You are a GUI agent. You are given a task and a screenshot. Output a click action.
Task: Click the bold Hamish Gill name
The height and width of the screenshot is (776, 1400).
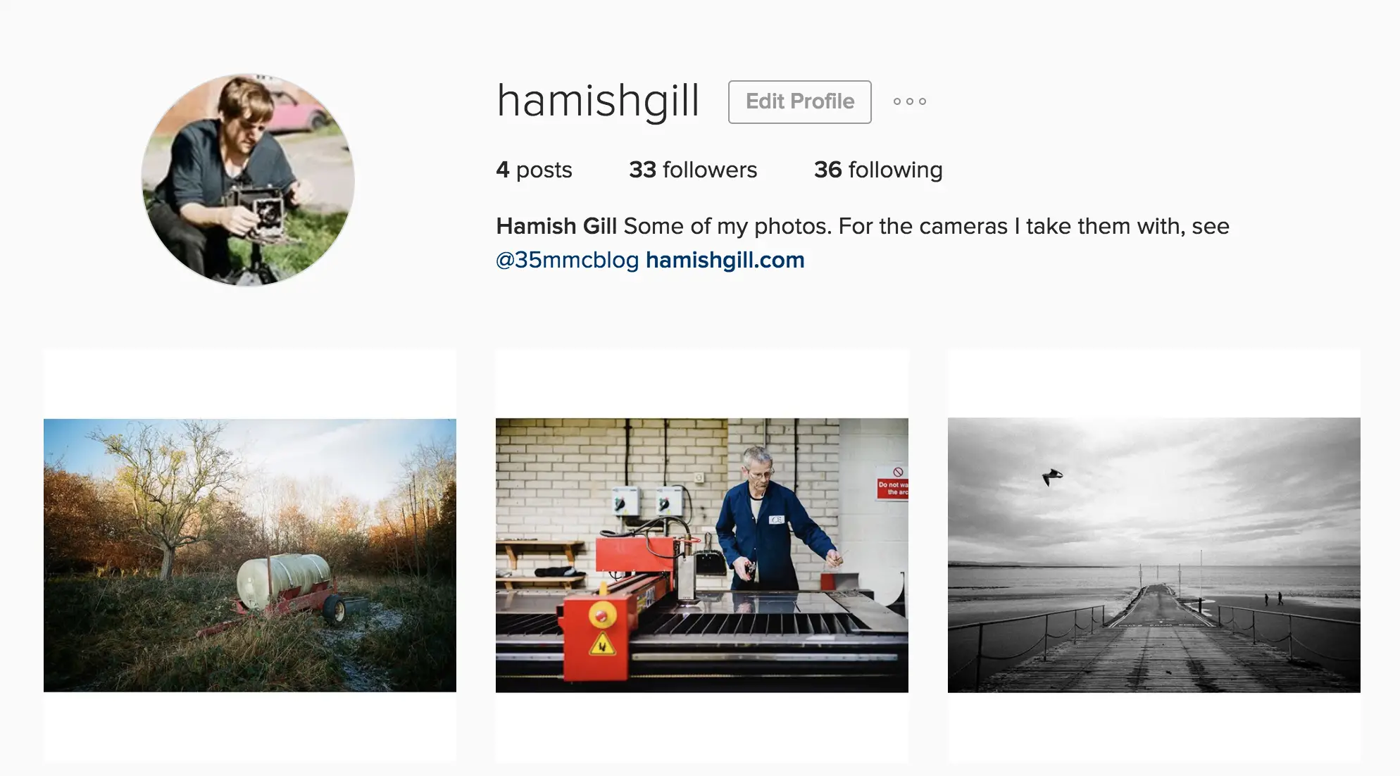click(x=556, y=226)
